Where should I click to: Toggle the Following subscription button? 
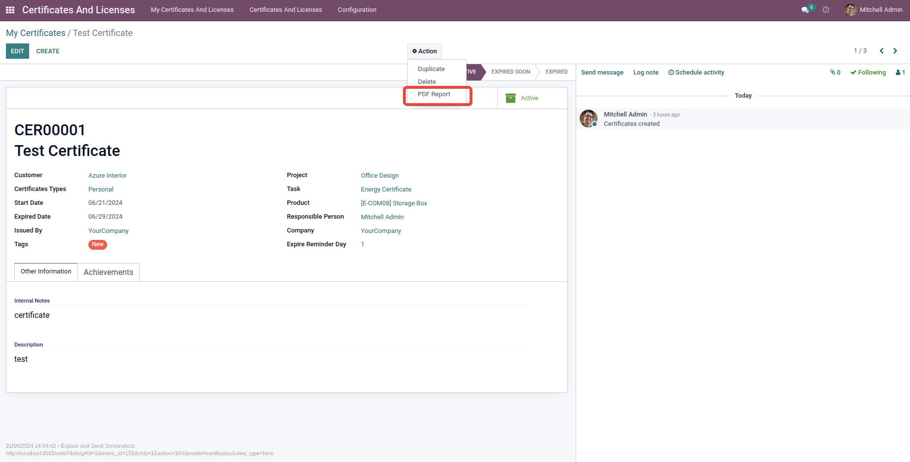[868, 73]
